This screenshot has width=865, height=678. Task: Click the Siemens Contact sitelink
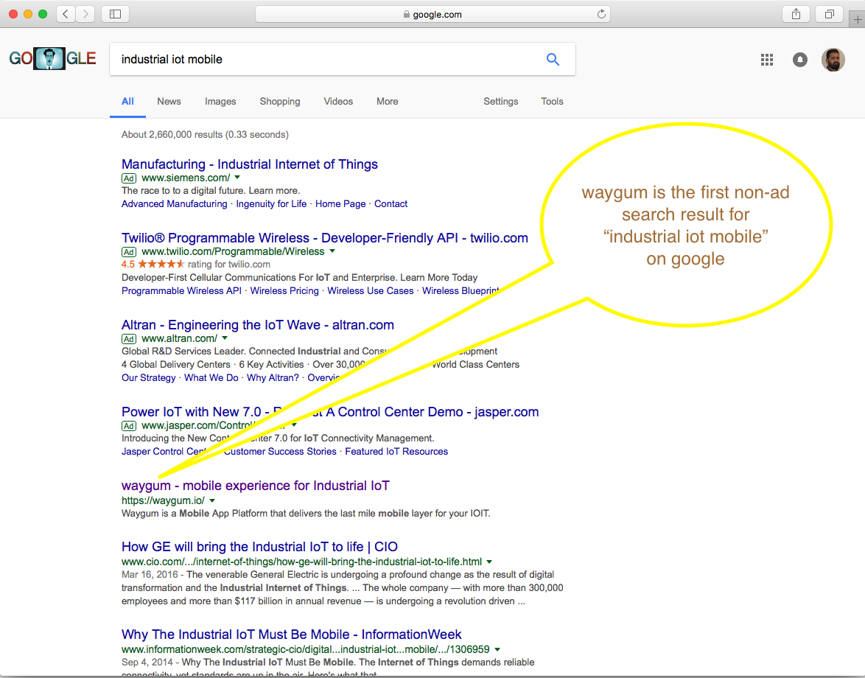[391, 204]
